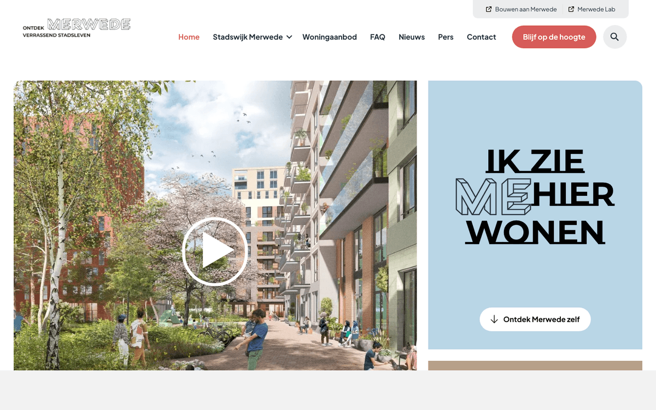Click the down-arrow icon in Ontdek Merwede zelf
Screen dimensions: 656x410
(x=495, y=319)
